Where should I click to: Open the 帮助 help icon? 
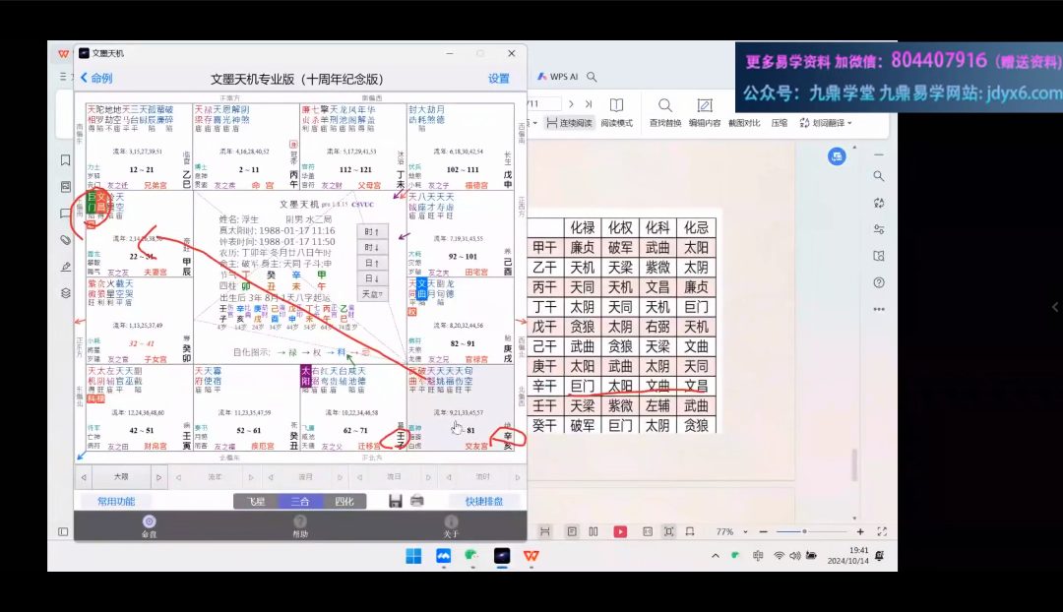point(300,522)
